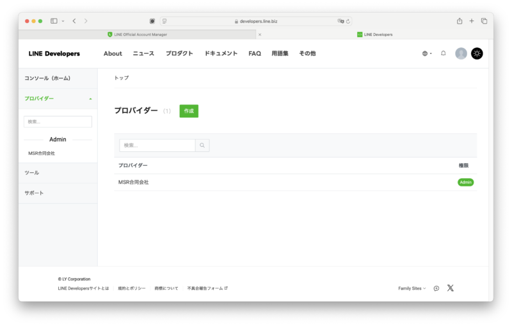The image size is (512, 326).
Task: Switch to LINE Official Account Manager tab
Action: (137, 35)
